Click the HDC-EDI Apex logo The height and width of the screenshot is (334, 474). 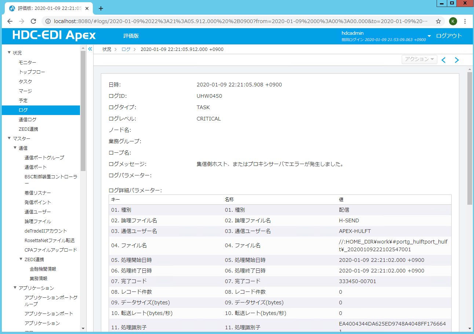pos(54,36)
